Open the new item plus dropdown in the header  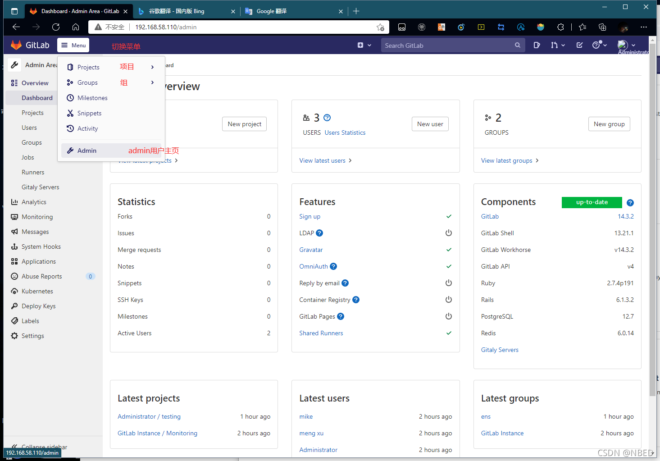[x=364, y=45]
